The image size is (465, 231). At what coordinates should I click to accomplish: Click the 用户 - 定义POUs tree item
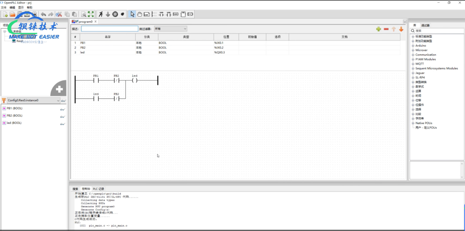tap(426, 128)
